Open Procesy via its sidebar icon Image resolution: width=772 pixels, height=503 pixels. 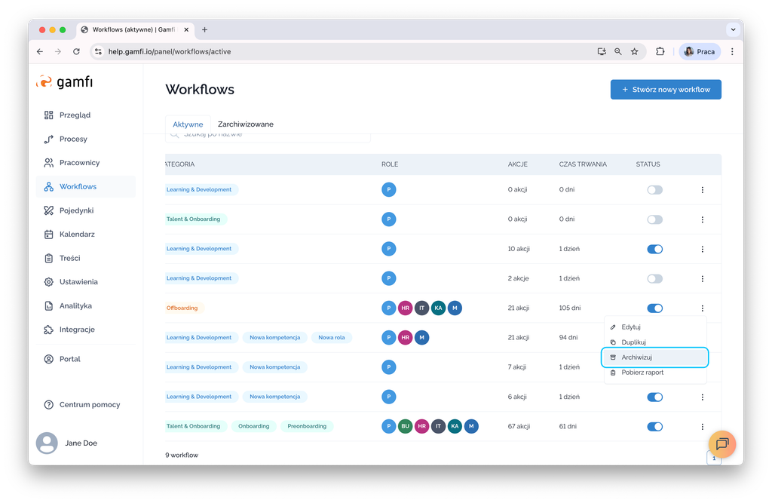coord(49,139)
